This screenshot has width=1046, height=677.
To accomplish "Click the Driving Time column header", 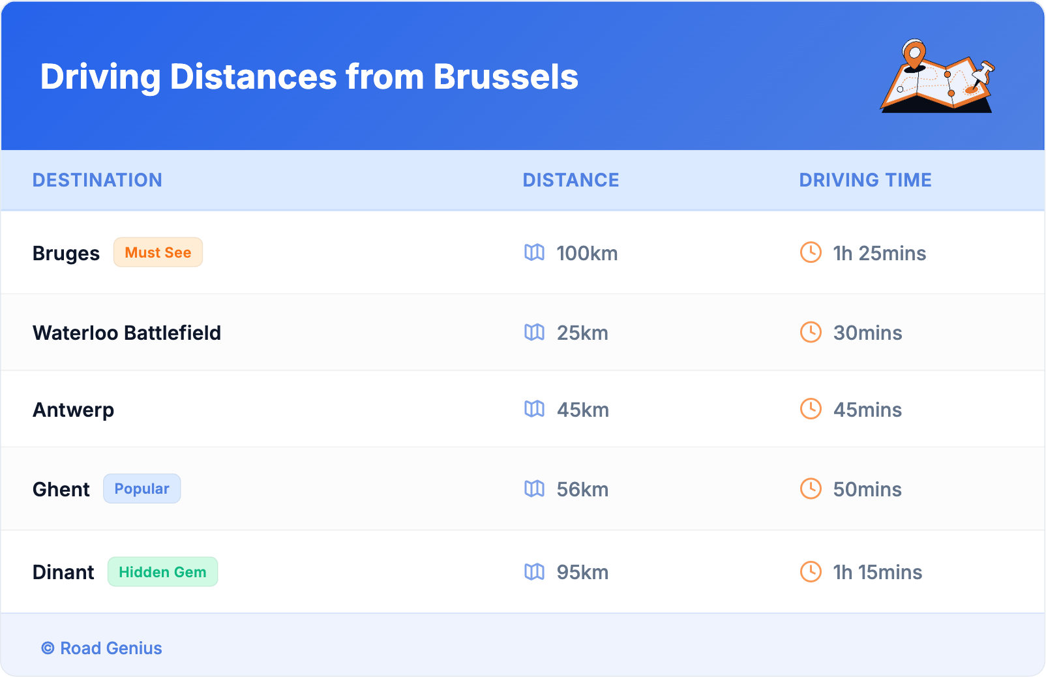I will pyautogui.click(x=865, y=180).
